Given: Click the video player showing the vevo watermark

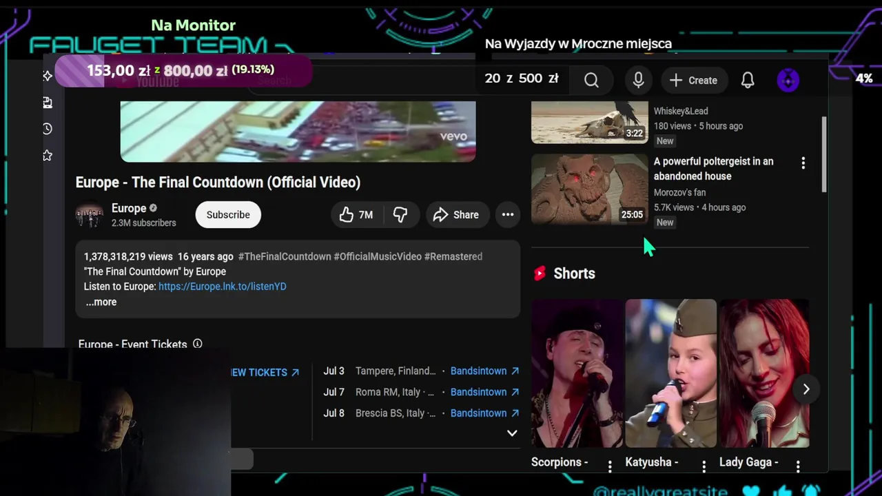Looking at the screenshot, I should point(298,132).
